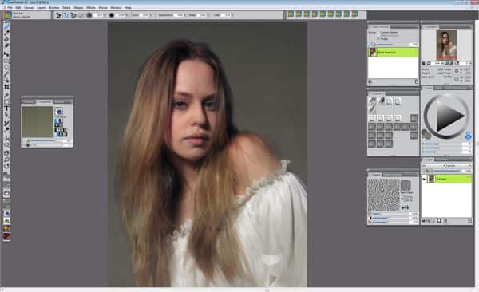Open the Effects menu
This screenshot has width=479, height=292.
click(x=91, y=8)
